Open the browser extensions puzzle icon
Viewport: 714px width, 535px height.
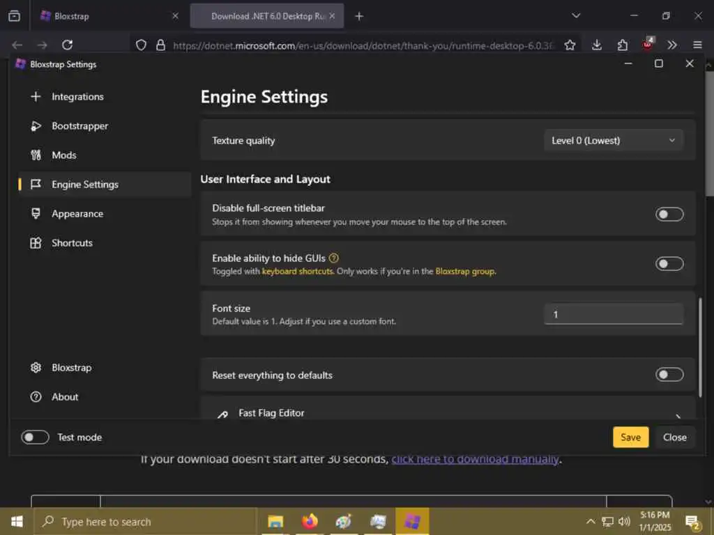coord(622,45)
